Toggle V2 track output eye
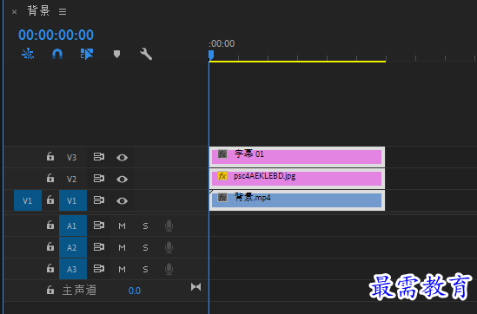This screenshot has width=477, height=314. [x=122, y=180]
